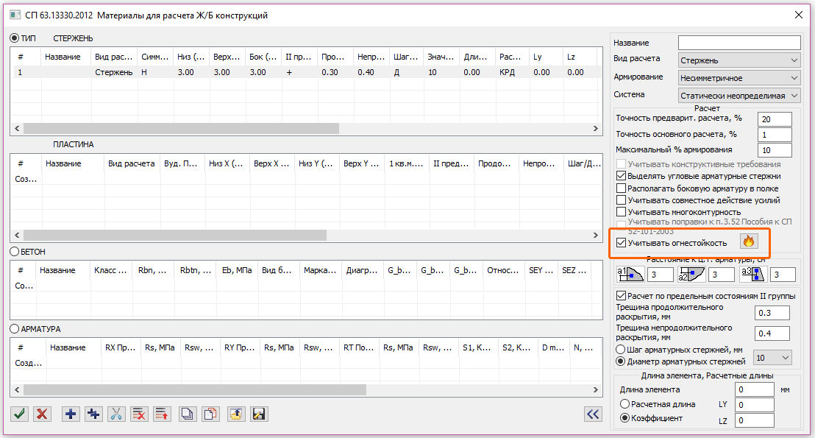Click the open folder load icon
The image size is (815, 438).
click(235, 414)
